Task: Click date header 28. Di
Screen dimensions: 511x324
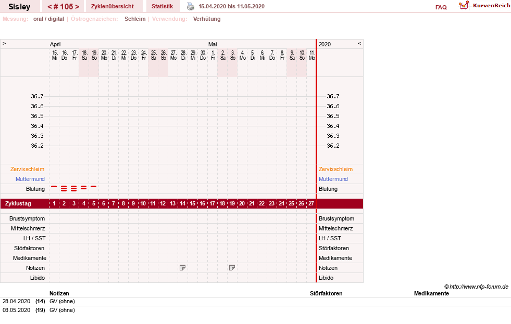Action: tap(183, 55)
